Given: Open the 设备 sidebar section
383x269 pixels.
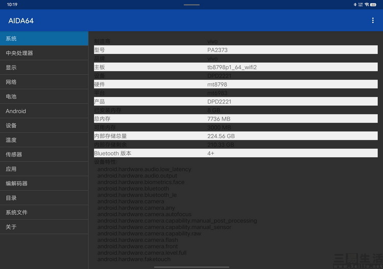Looking at the screenshot, I should click(44, 126).
